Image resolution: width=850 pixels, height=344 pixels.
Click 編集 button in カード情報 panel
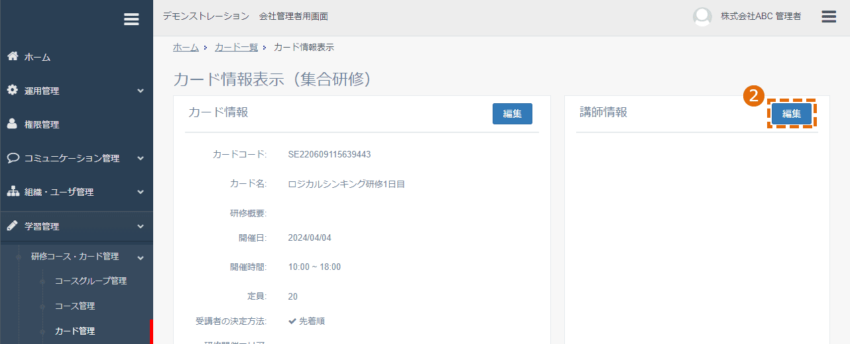pos(513,114)
